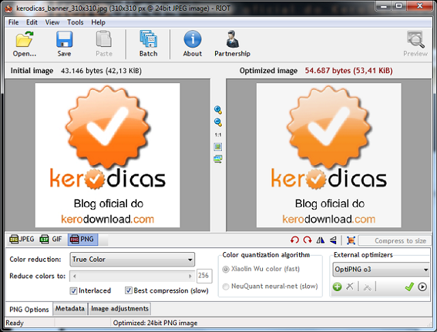Minimize the RIOT window
The width and height of the screenshot is (437, 332).
(x=384, y=5)
